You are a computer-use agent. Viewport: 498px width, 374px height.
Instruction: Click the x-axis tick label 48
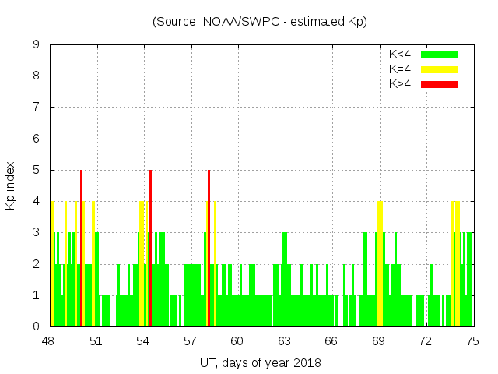(x=49, y=341)
